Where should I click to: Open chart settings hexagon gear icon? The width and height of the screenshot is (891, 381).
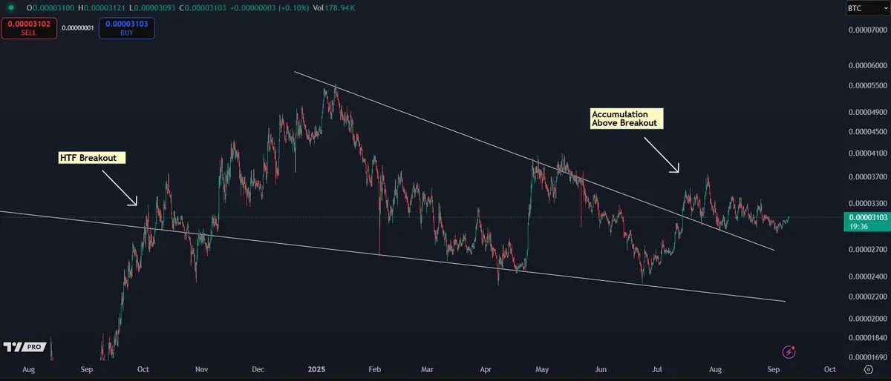[x=868, y=368]
